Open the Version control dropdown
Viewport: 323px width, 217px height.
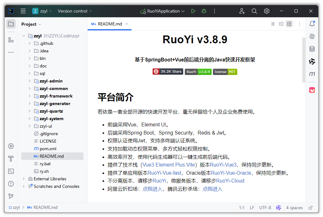coord(74,11)
